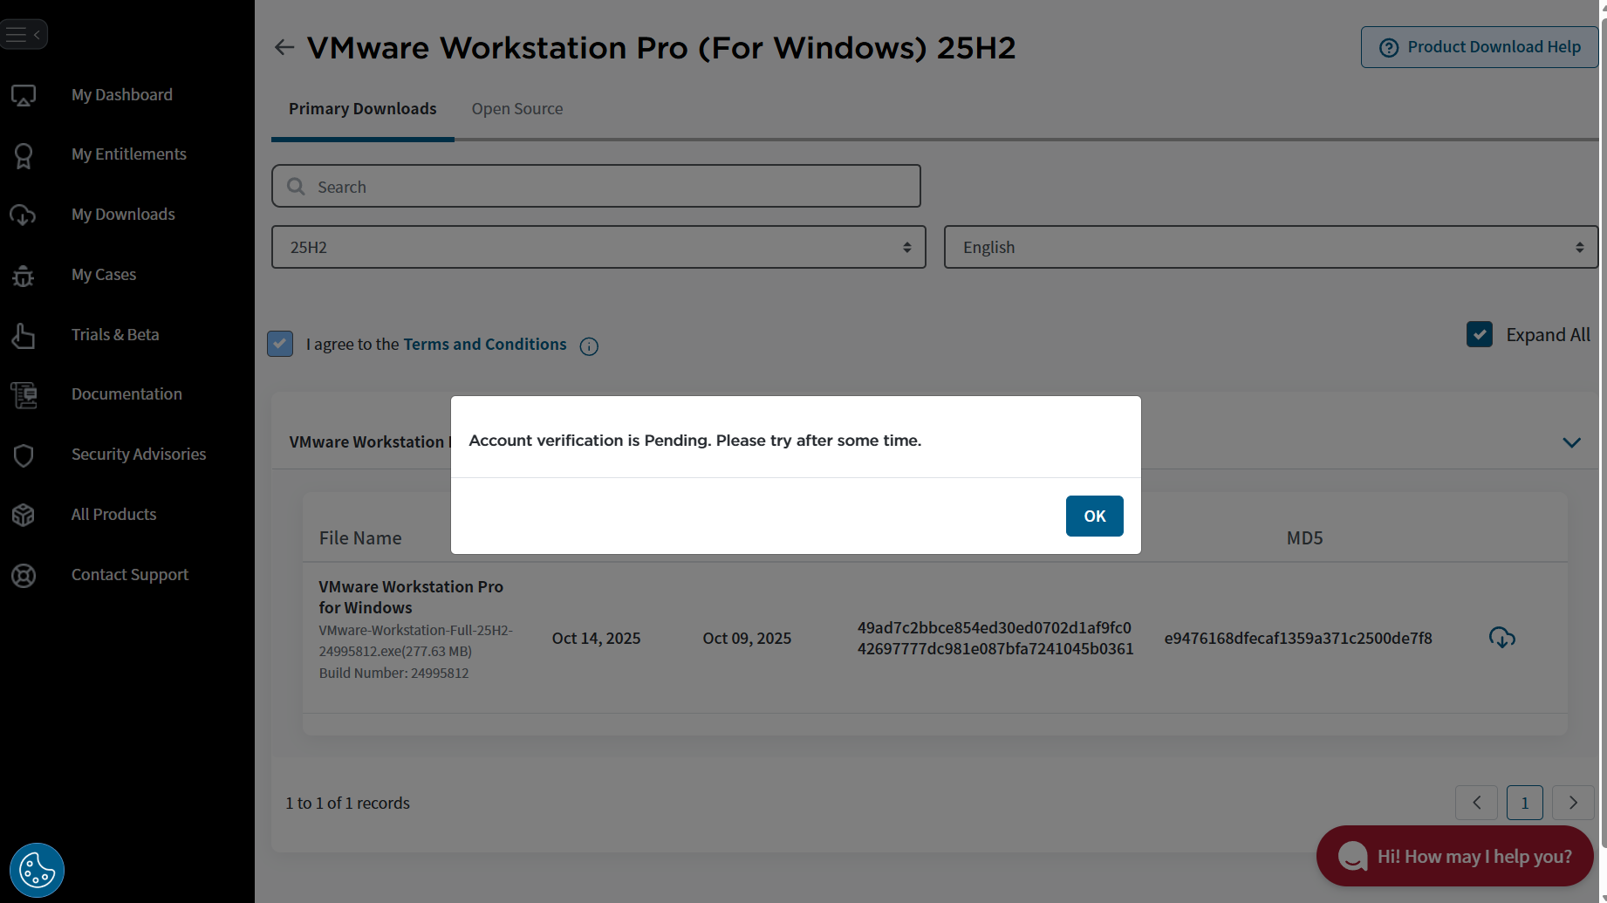The height and width of the screenshot is (903, 1607).
Task: Toggle the Expand All checkbox
Action: (1480, 334)
